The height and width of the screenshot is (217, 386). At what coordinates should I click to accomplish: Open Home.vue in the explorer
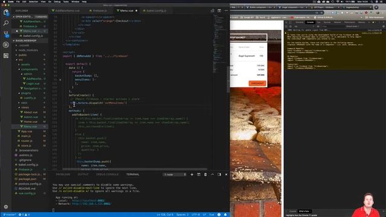(31, 122)
